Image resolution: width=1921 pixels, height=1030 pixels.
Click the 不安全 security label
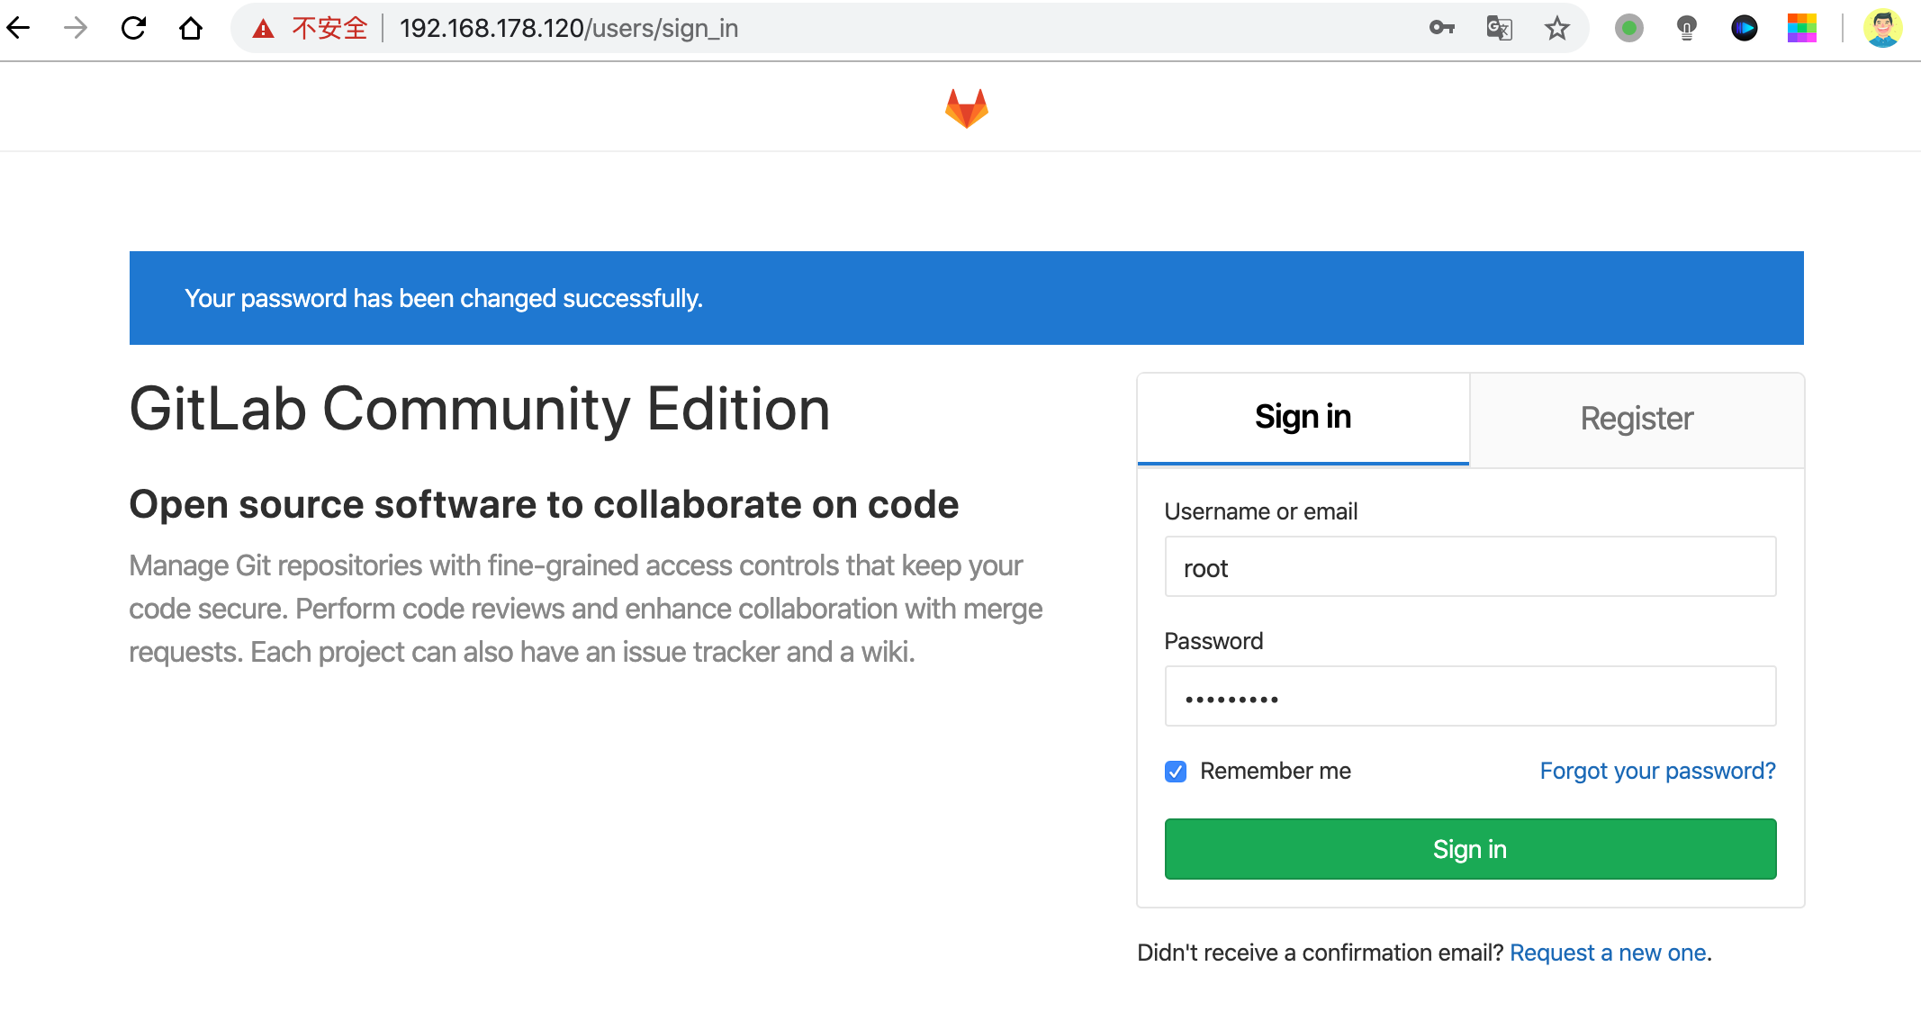[329, 28]
